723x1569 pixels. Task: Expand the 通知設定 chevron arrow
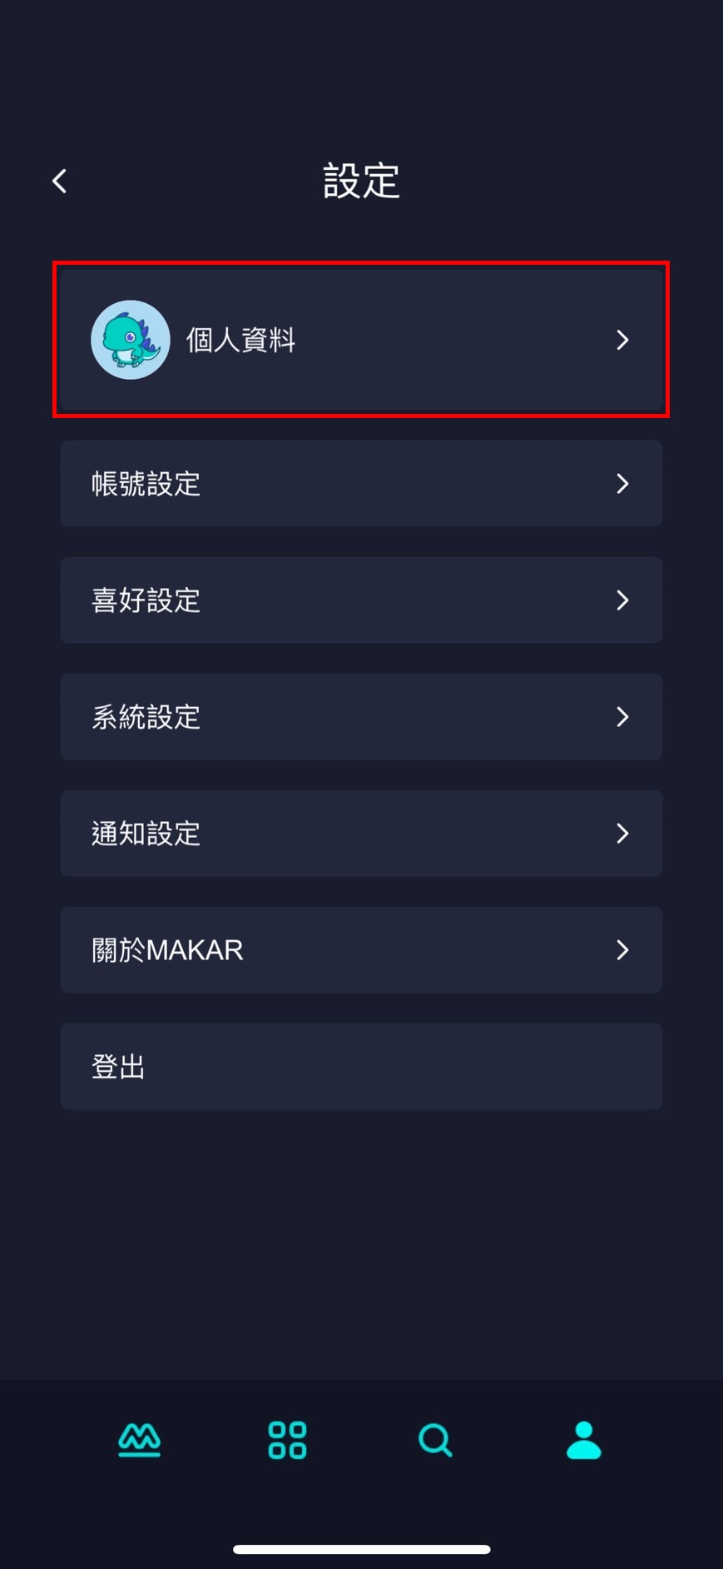pos(622,834)
